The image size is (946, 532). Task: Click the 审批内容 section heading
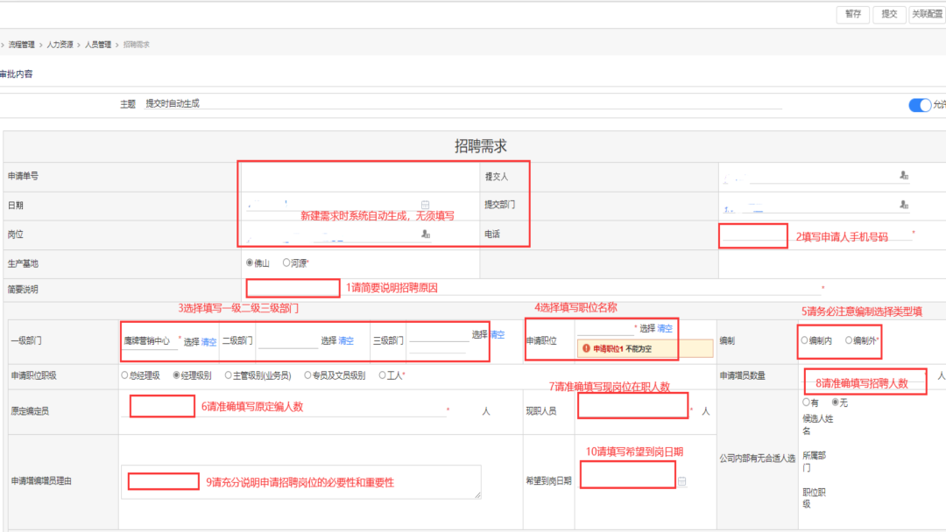17,74
